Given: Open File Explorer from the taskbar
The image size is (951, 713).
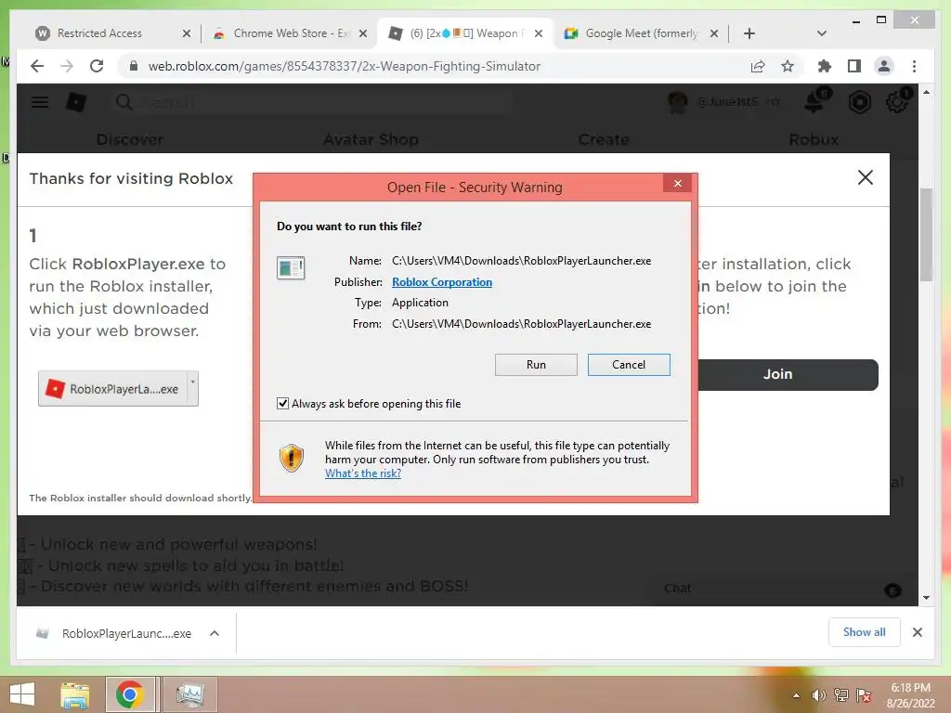Looking at the screenshot, I should (x=74, y=694).
